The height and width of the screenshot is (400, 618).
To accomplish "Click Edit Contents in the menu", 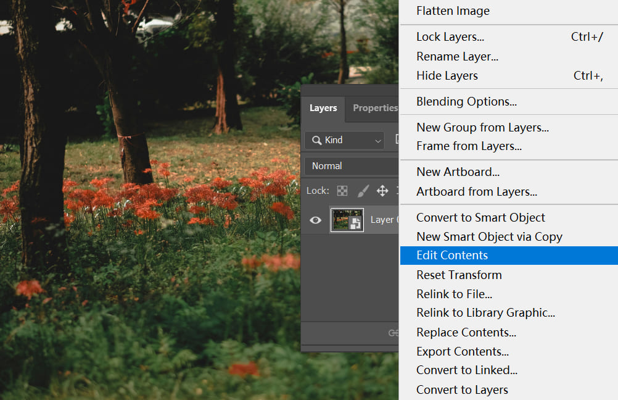I will 452,255.
